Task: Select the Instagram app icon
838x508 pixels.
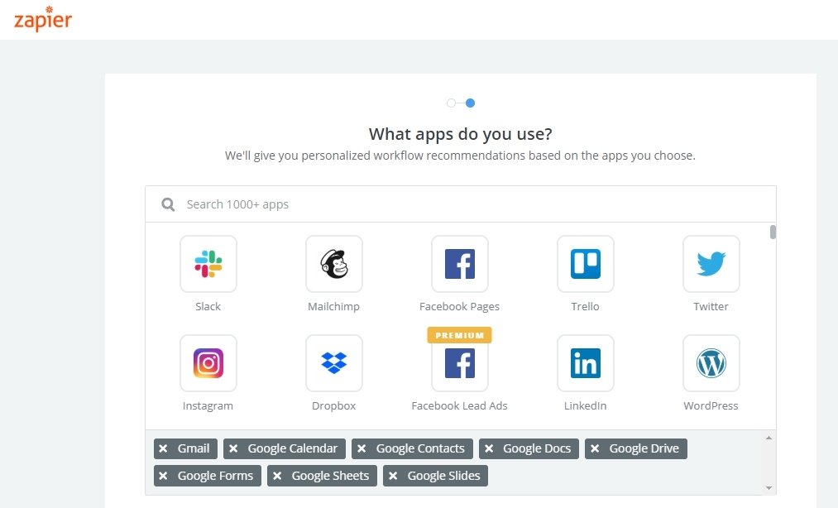Action: (208, 363)
